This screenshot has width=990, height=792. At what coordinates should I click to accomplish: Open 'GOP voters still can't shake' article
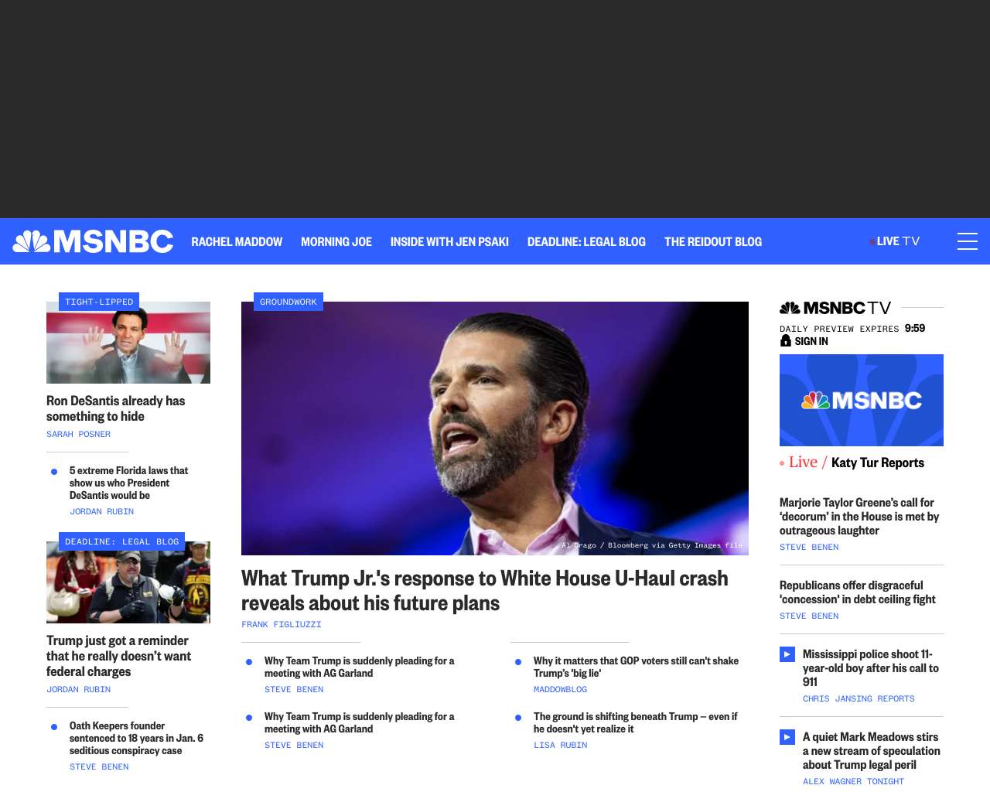[636, 667]
